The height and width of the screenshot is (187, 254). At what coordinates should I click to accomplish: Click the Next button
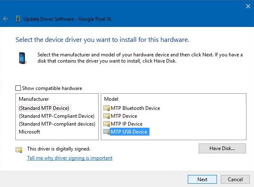pyautogui.click(x=202, y=179)
